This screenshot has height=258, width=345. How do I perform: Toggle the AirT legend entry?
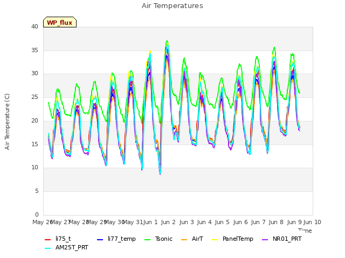pyautogui.click(x=192, y=239)
